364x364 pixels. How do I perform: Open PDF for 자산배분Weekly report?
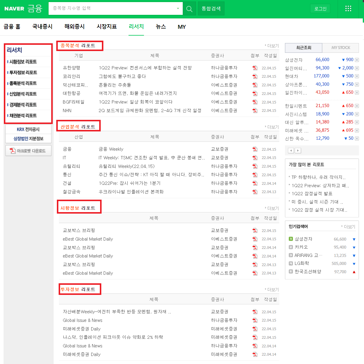pos(255,312)
